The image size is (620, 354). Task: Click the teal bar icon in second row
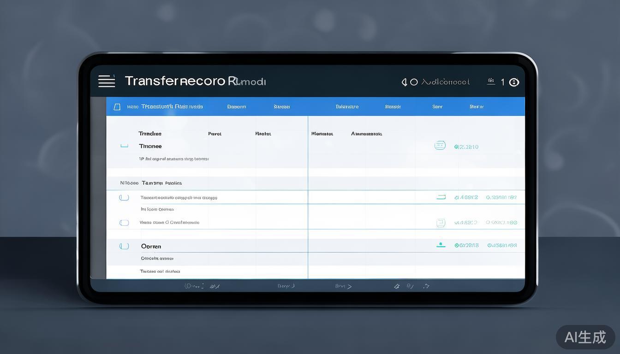tap(441, 197)
